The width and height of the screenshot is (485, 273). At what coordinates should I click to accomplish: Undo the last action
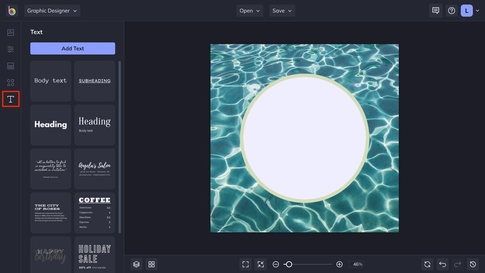[442, 264]
